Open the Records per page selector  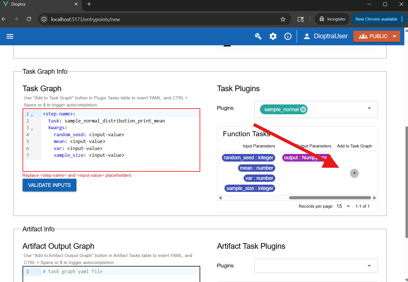pos(348,206)
